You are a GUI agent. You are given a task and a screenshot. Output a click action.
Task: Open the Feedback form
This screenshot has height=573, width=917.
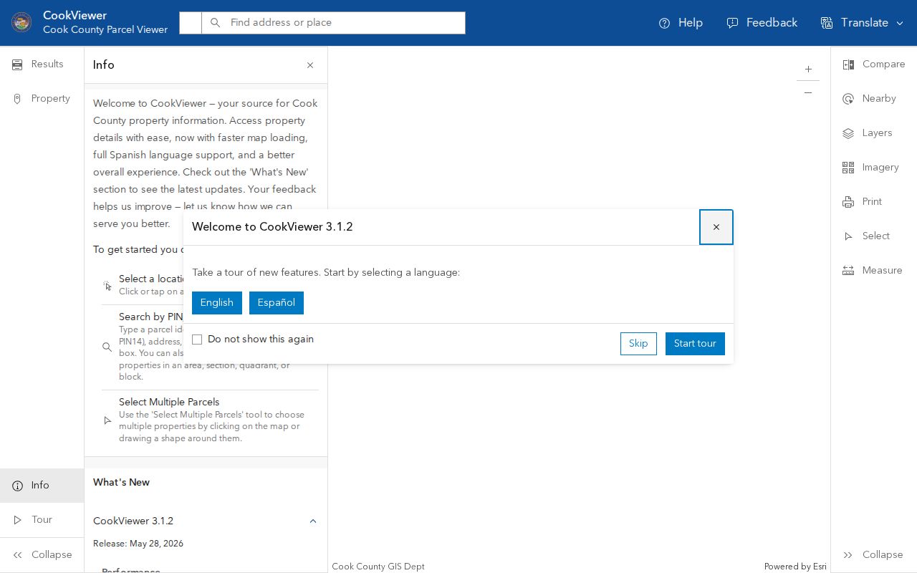[762, 23]
